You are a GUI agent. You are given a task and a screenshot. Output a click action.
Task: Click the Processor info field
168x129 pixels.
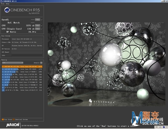click(27, 39)
